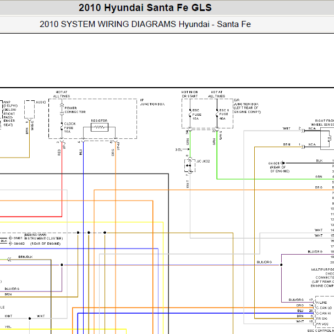Click the ESC 10A fuse symbol
334x334 pixels.
190,114
